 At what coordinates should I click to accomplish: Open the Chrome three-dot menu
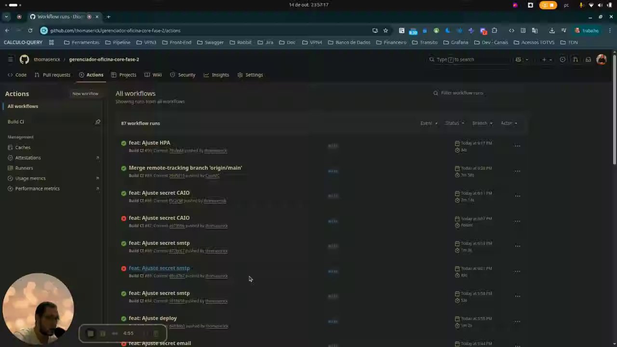pyautogui.click(x=611, y=30)
